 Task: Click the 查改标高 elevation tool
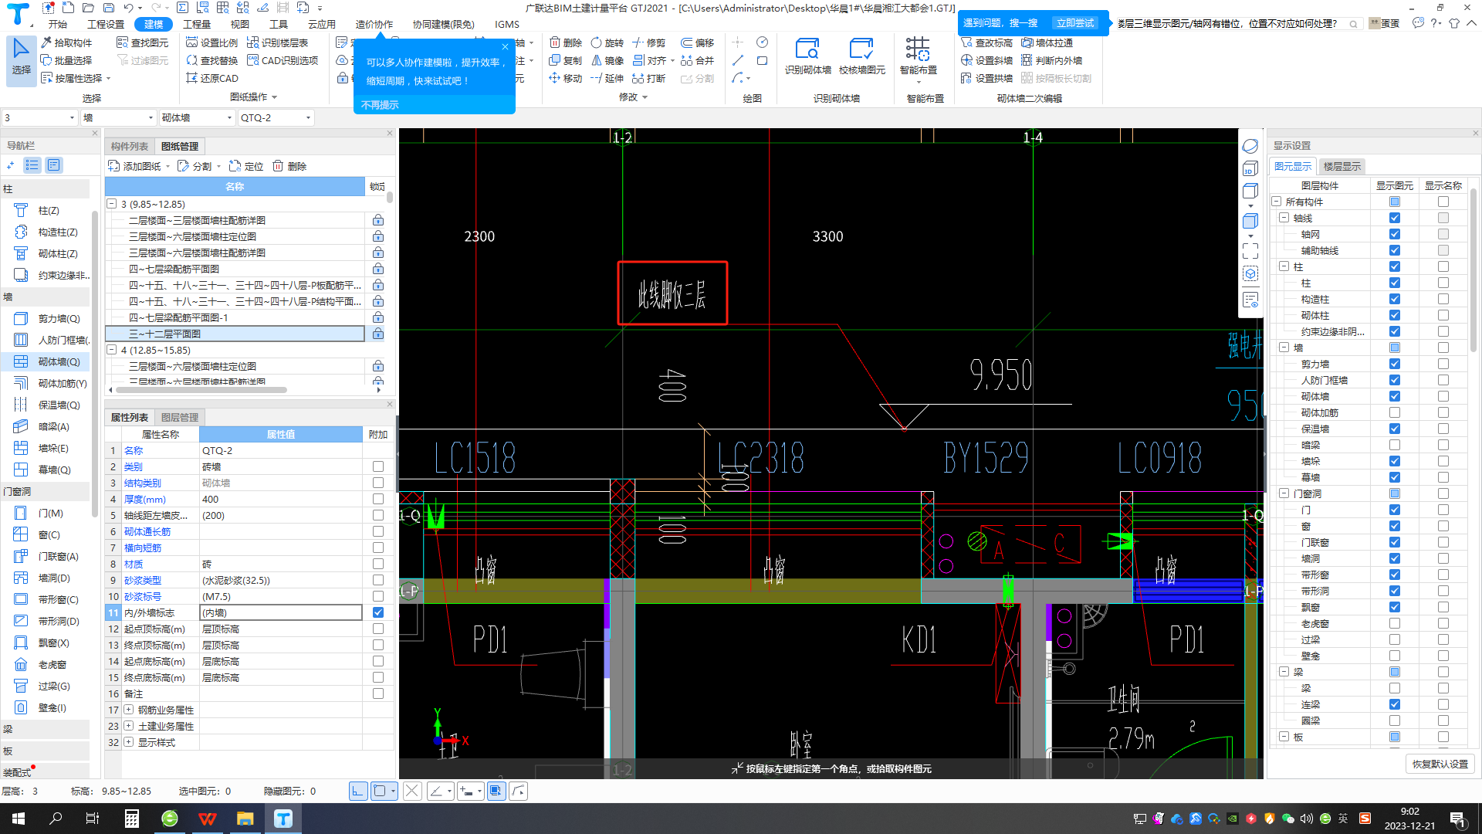click(986, 42)
